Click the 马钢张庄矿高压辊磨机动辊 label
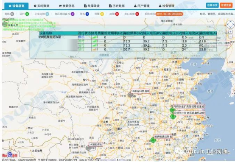The image size is (235, 162). [x=189, y=113]
